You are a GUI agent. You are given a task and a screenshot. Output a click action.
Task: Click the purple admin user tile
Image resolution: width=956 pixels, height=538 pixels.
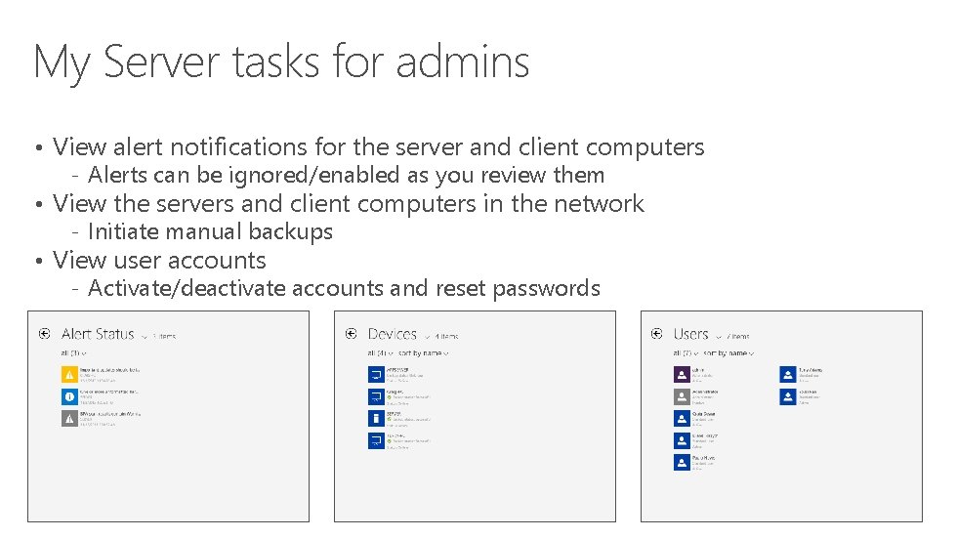(x=682, y=373)
